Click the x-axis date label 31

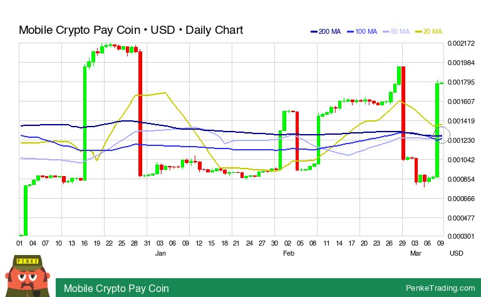147,243
